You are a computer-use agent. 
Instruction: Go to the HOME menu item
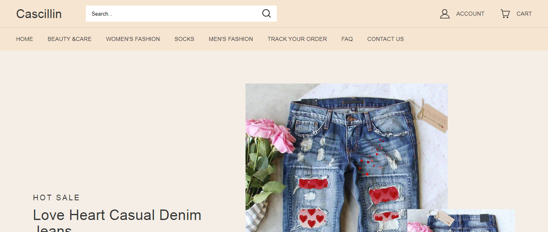(x=24, y=39)
